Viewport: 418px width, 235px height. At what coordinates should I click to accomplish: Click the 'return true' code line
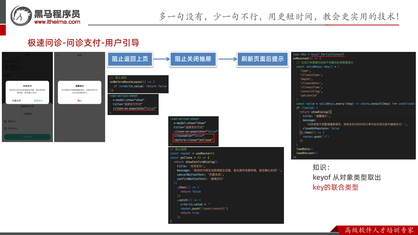[x=190, y=213]
